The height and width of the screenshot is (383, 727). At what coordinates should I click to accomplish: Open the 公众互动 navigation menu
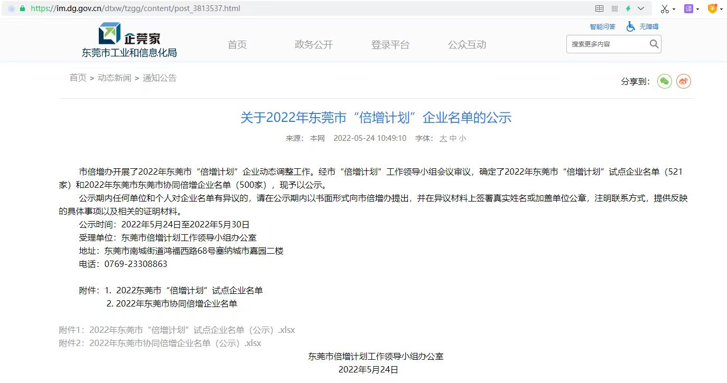(x=467, y=45)
